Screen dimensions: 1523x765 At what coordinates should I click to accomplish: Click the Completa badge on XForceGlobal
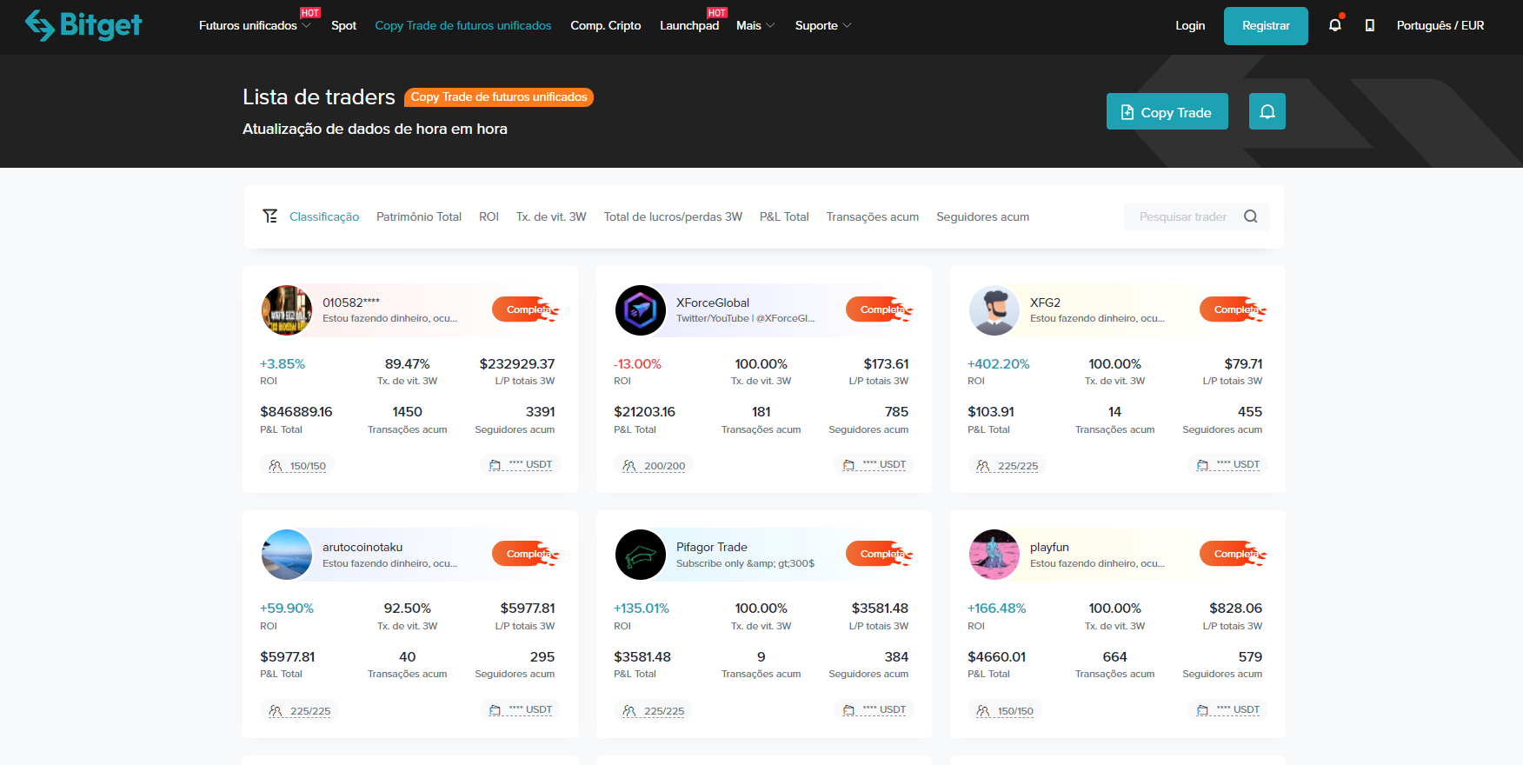[x=880, y=309]
